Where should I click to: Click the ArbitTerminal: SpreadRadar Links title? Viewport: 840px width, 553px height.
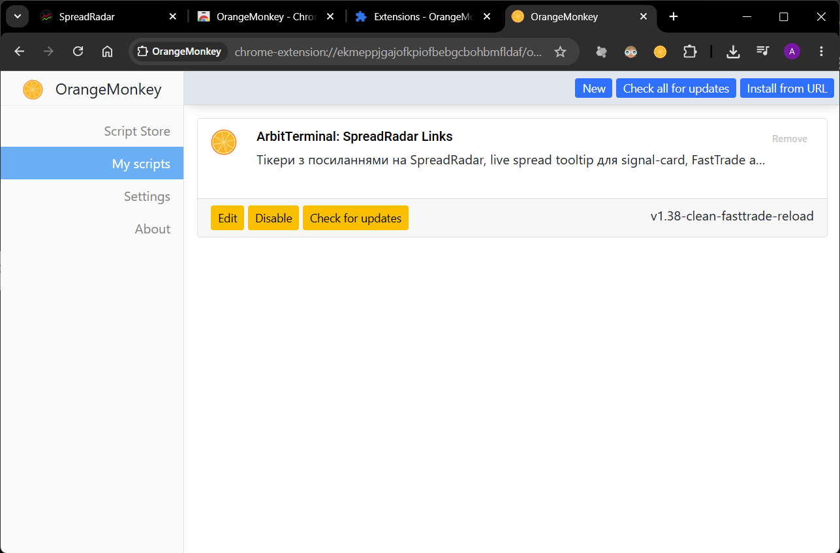[354, 136]
